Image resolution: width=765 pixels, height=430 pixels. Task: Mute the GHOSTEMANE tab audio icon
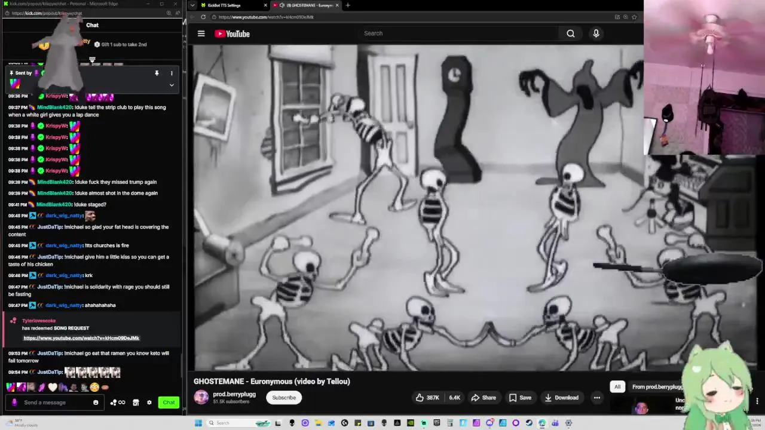coord(281,5)
